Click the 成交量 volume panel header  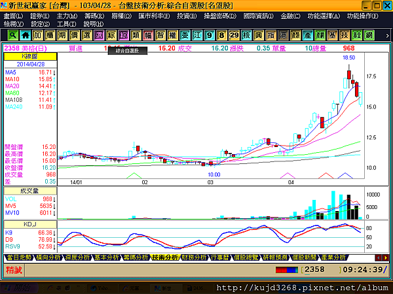[x=30, y=191]
